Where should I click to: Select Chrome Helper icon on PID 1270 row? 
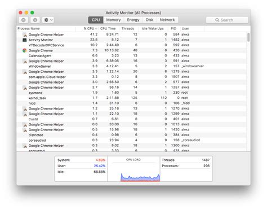point(24,108)
